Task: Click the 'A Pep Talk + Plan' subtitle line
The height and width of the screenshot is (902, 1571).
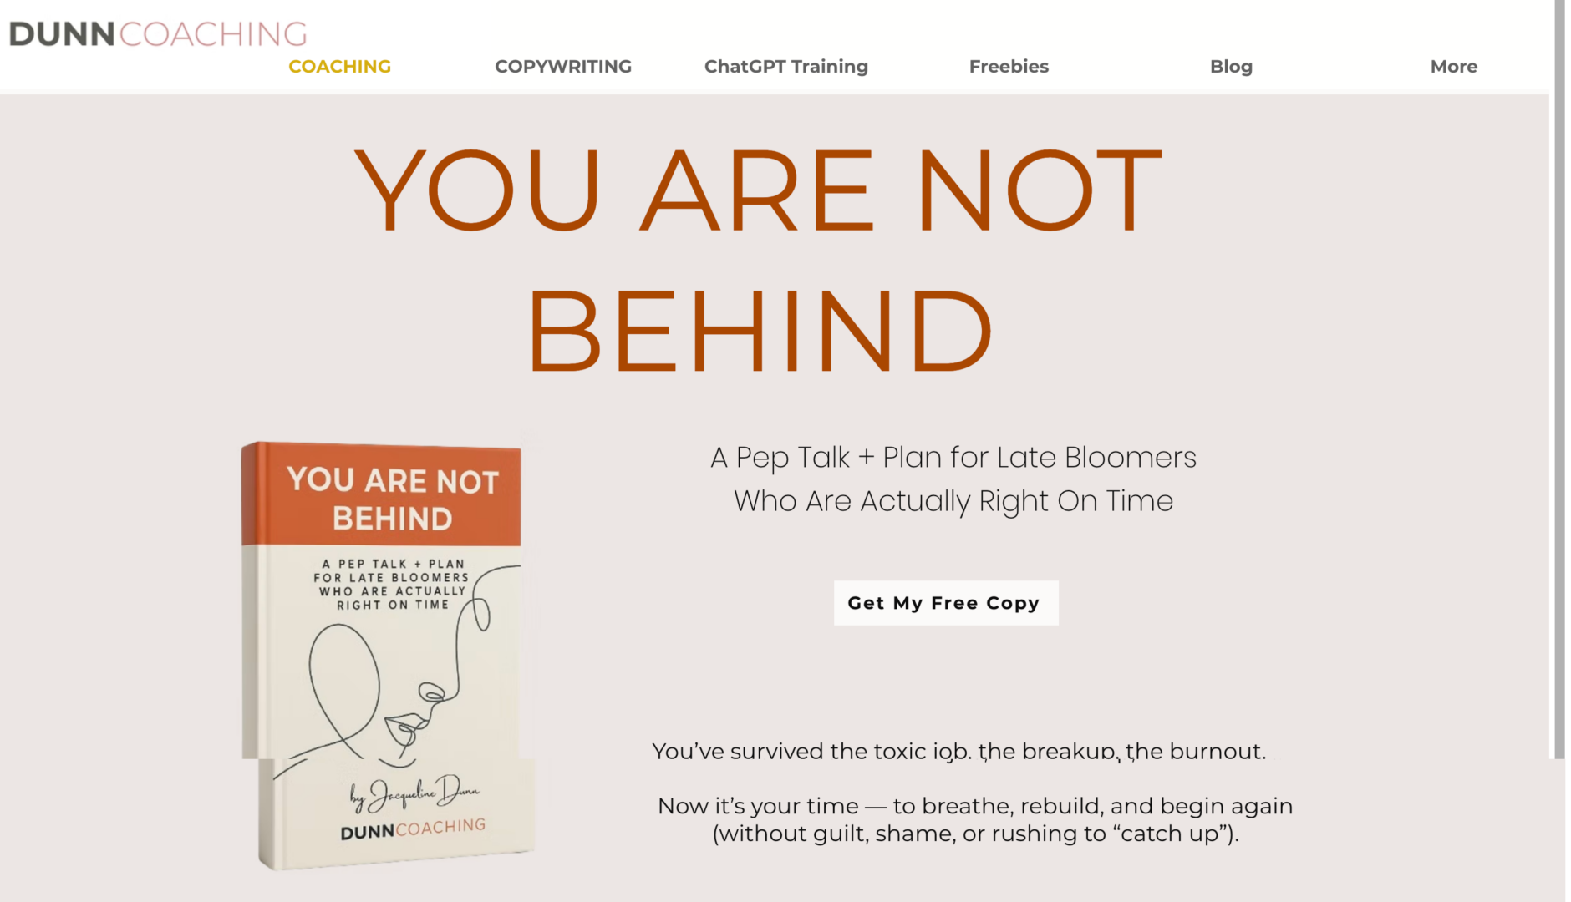Action: pyautogui.click(x=953, y=458)
